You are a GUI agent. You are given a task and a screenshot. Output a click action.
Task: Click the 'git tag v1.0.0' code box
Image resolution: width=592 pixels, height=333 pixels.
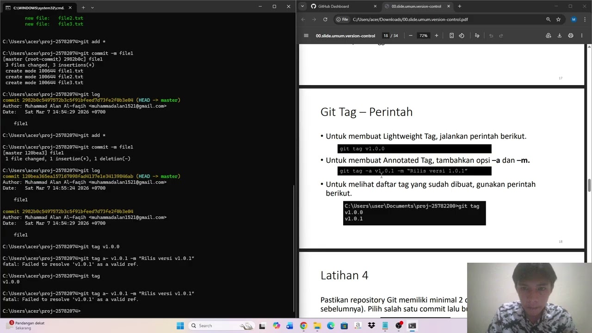point(414,148)
